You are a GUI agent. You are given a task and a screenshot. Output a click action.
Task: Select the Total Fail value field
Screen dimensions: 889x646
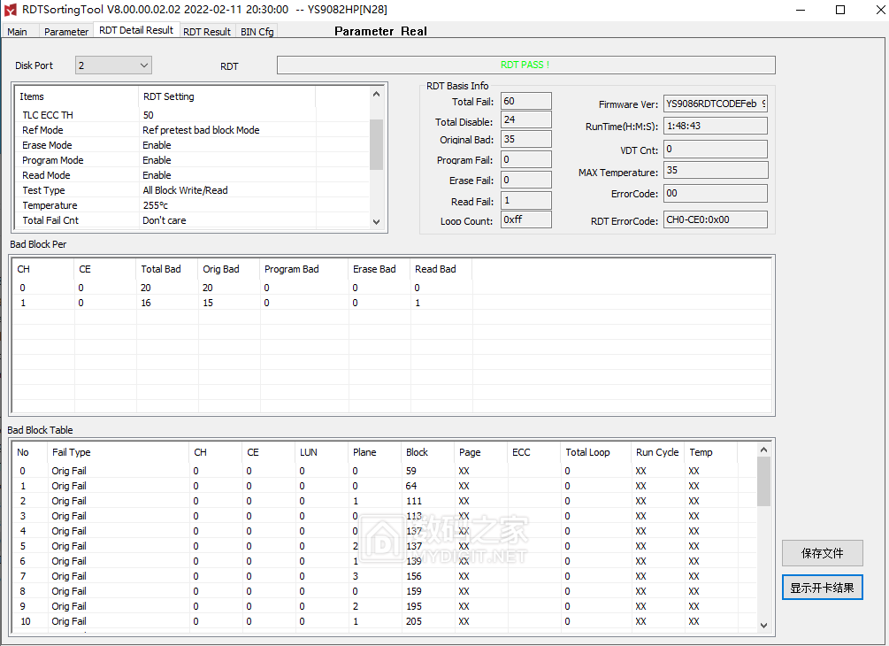click(x=525, y=102)
